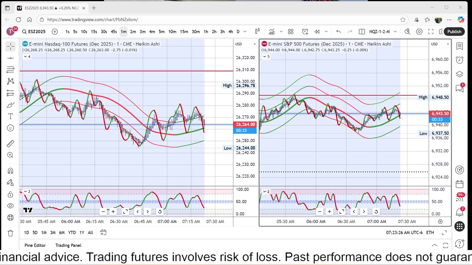Open quick search in toolbar
This screenshot has height=265, width=472.
407,32
